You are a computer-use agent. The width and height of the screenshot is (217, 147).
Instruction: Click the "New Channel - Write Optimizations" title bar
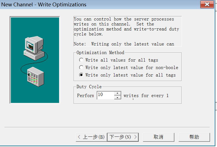45,5
